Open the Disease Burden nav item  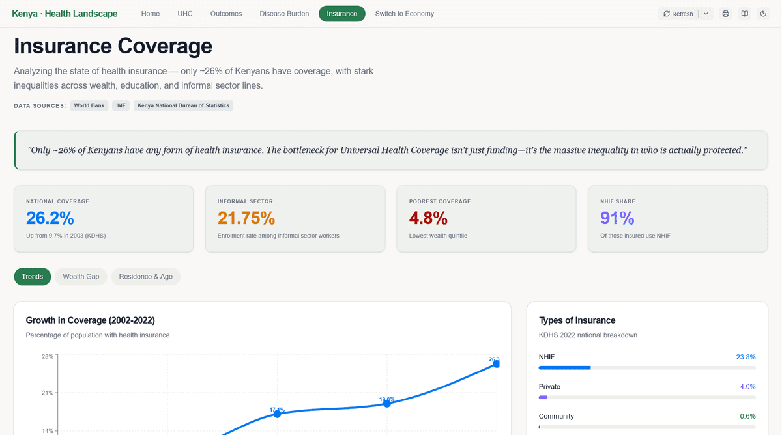284,14
